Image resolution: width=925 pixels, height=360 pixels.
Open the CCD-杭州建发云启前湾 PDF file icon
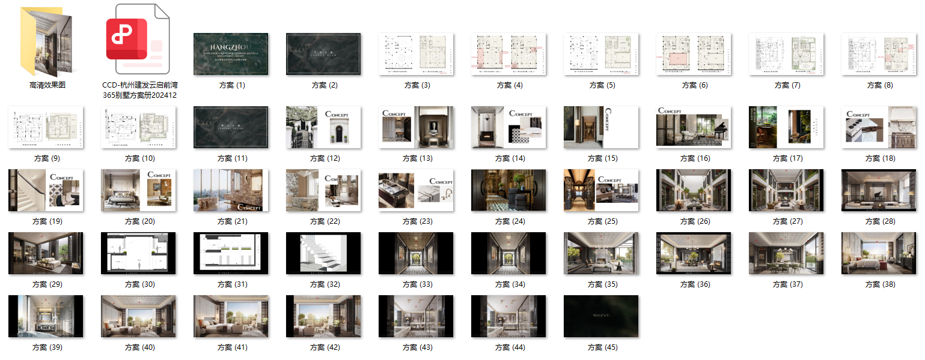coord(138,40)
